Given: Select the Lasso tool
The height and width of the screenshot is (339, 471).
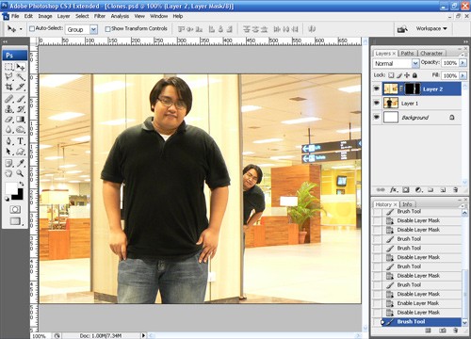Looking at the screenshot, I should [x=8, y=76].
